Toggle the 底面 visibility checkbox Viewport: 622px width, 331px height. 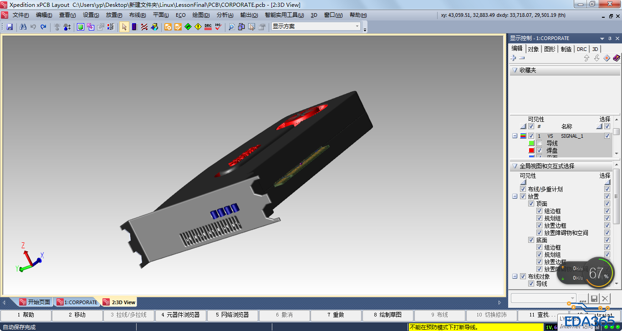point(531,240)
